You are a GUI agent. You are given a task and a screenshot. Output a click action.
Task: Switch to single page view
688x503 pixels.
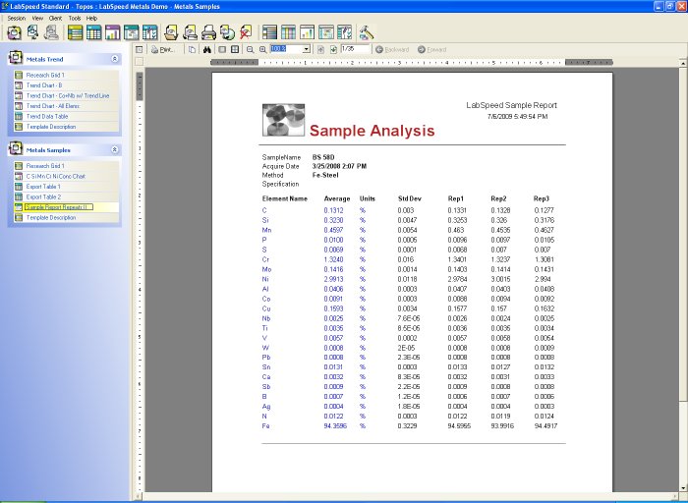(x=222, y=49)
